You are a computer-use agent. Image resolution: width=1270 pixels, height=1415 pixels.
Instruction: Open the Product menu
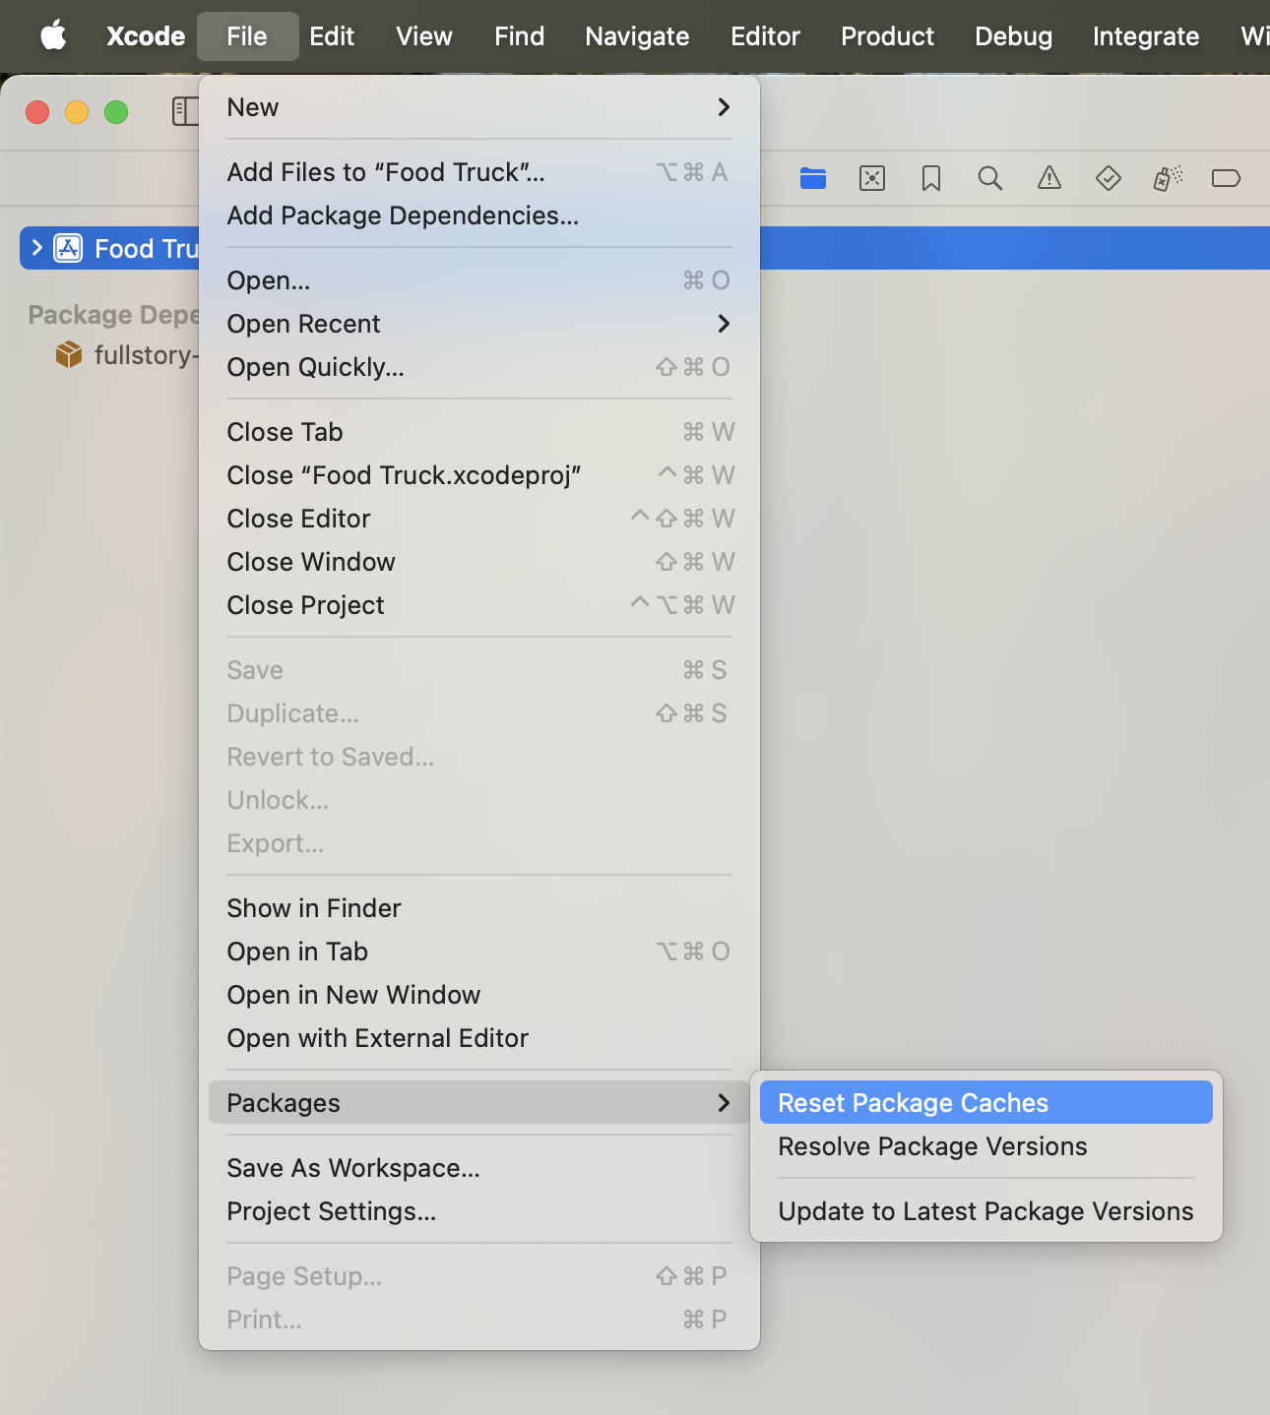click(x=887, y=36)
